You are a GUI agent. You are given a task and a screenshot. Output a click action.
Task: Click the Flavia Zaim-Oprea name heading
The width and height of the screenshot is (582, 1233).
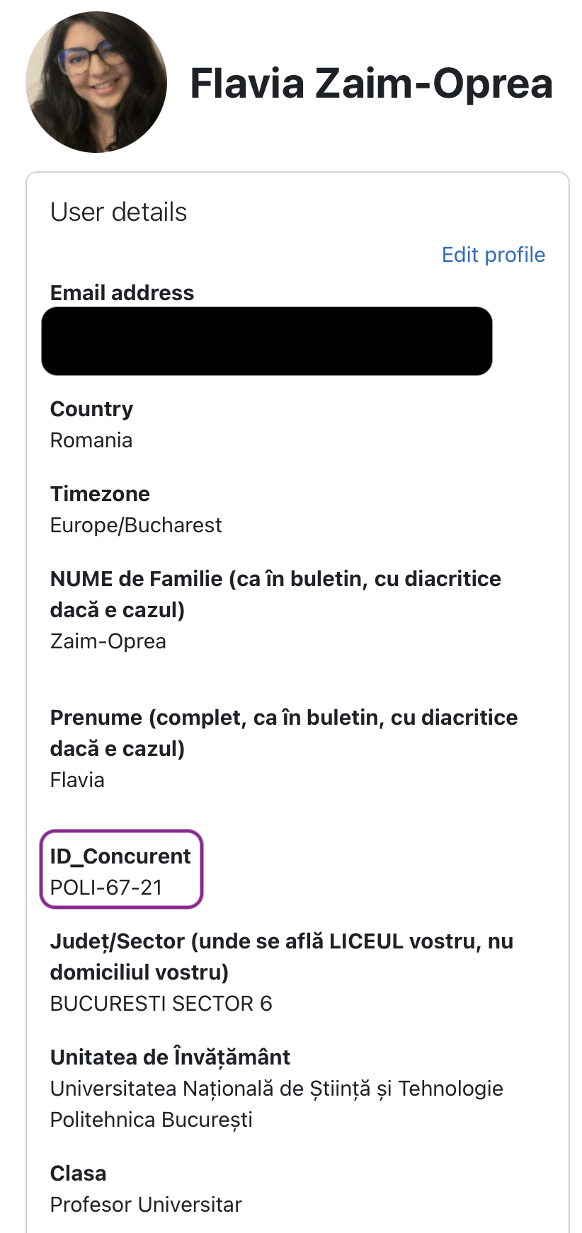click(371, 84)
